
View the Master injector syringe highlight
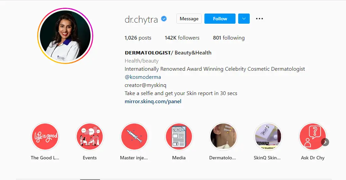pos(134,137)
